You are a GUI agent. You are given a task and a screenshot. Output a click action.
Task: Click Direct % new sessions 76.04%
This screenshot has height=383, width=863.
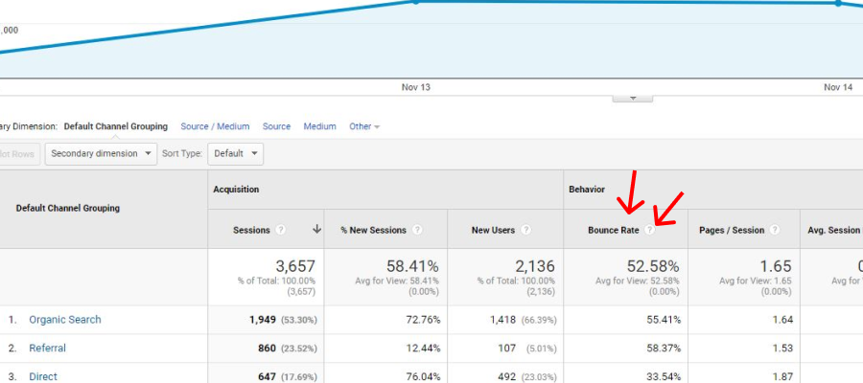(x=422, y=376)
